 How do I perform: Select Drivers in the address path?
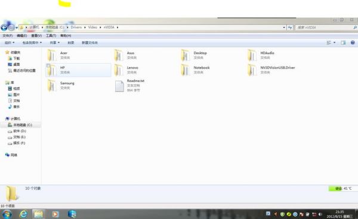coord(76,27)
